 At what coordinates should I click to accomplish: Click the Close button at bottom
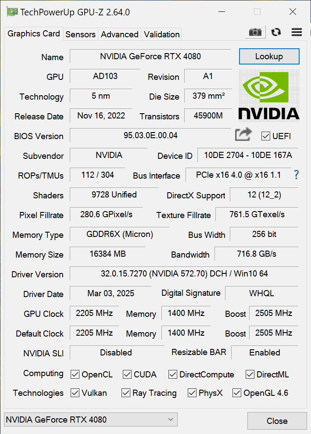click(277, 421)
